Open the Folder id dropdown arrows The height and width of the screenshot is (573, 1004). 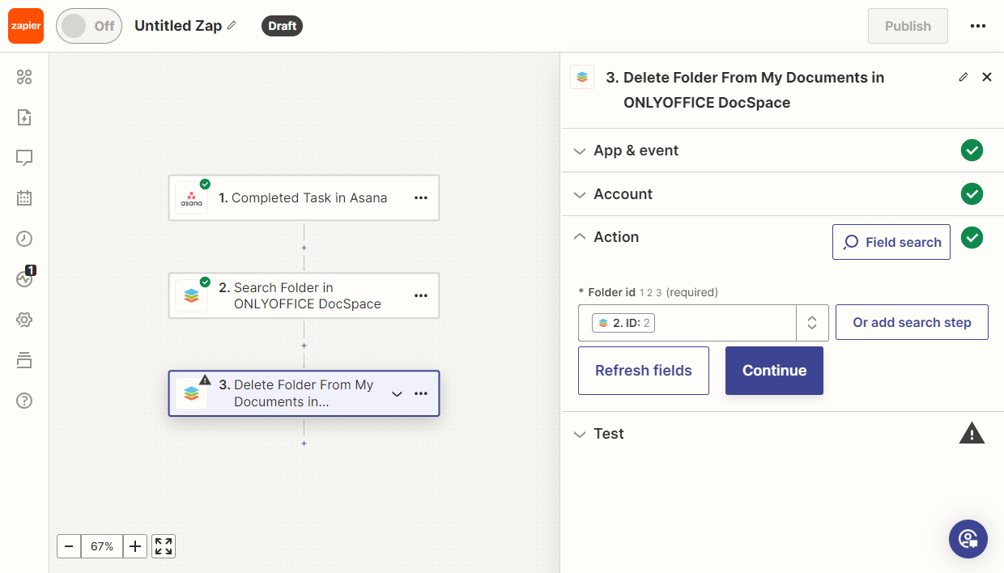click(812, 323)
